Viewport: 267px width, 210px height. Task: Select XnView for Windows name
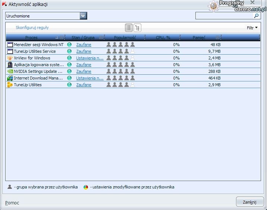click(32, 58)
